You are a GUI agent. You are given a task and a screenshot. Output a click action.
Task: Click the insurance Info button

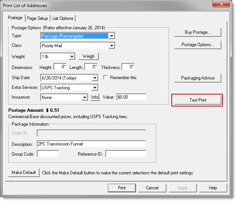tap(95, 97)
